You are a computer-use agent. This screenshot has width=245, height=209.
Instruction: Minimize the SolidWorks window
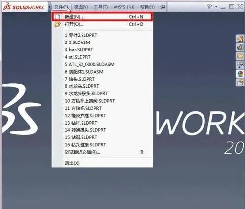223,7
